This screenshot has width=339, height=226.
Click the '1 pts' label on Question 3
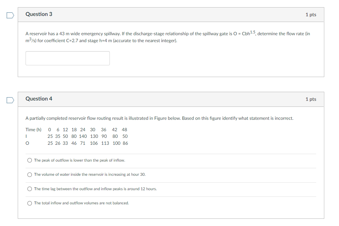click(311, 14)
